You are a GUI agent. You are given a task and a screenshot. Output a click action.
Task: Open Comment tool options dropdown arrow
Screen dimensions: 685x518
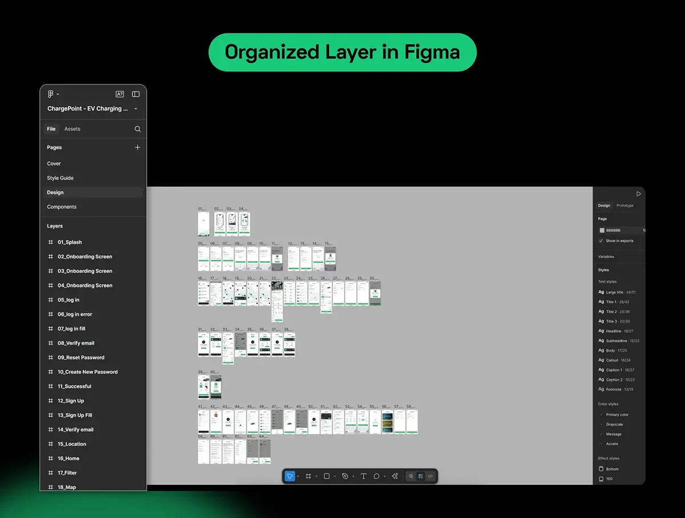coord(385,476)
